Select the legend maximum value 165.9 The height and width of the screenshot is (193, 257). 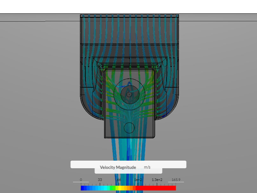point(176,180)
